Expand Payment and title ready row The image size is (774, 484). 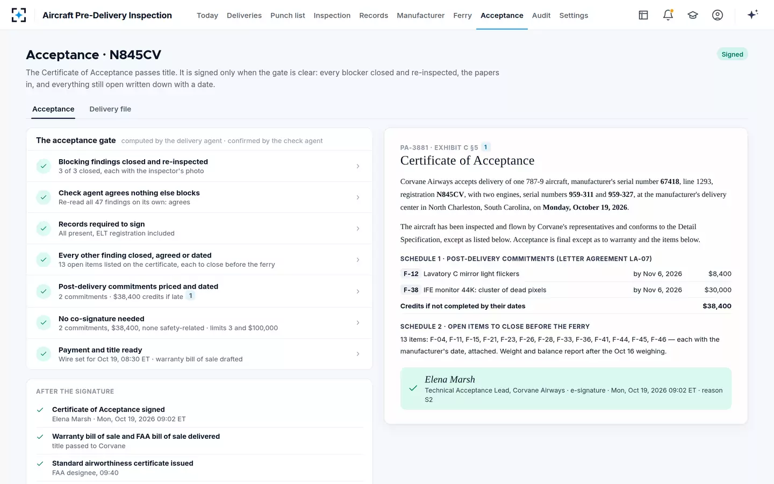[x=199, y=354]
